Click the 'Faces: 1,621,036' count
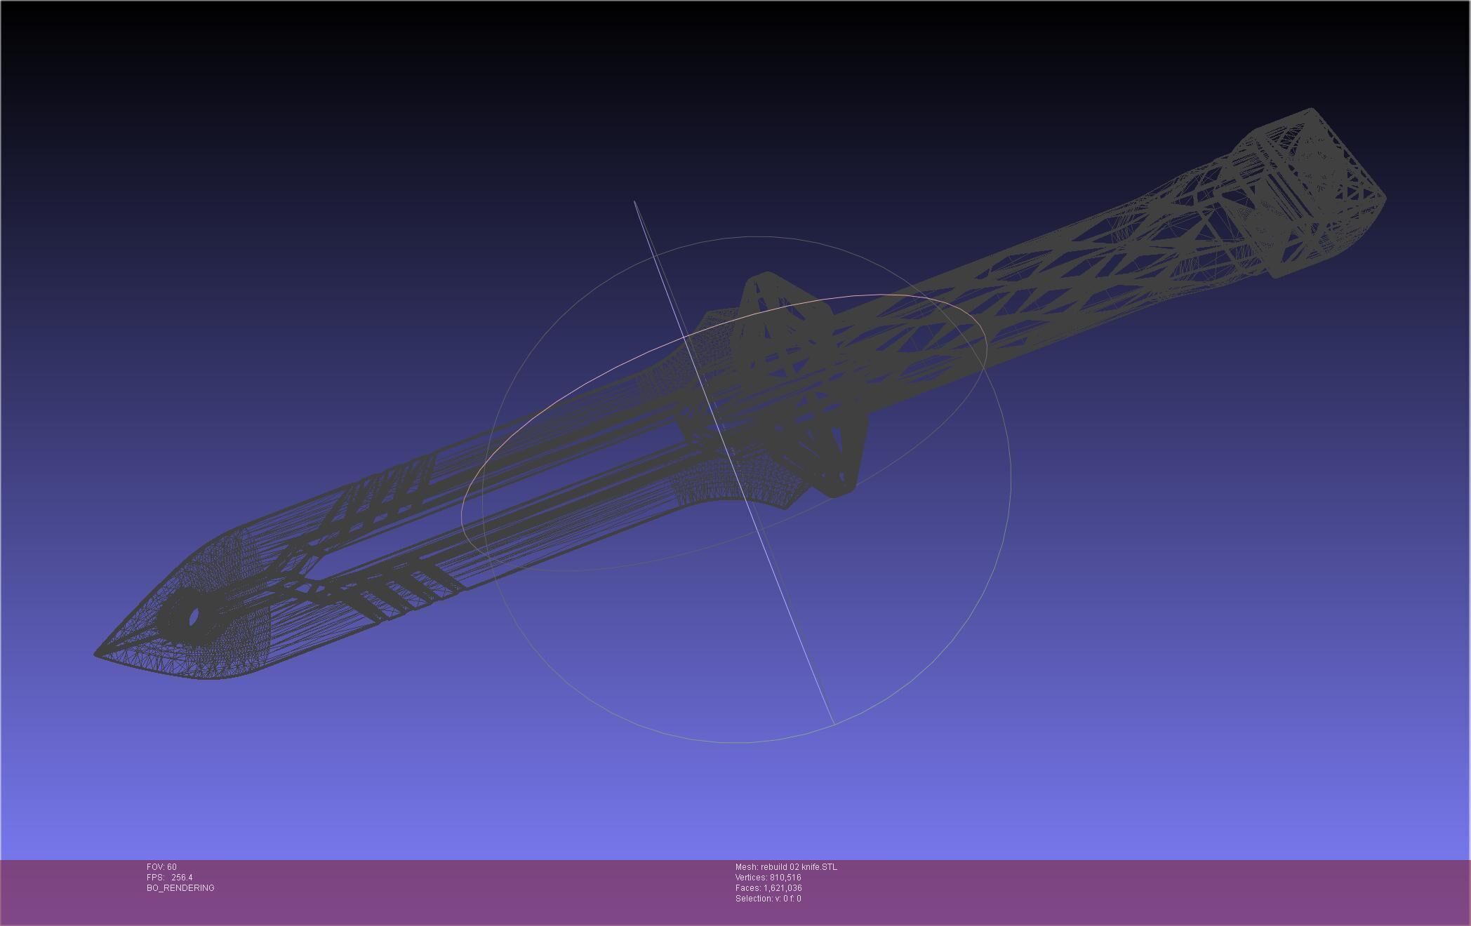Screen dimensions: 1471x926 pos(768,888)
